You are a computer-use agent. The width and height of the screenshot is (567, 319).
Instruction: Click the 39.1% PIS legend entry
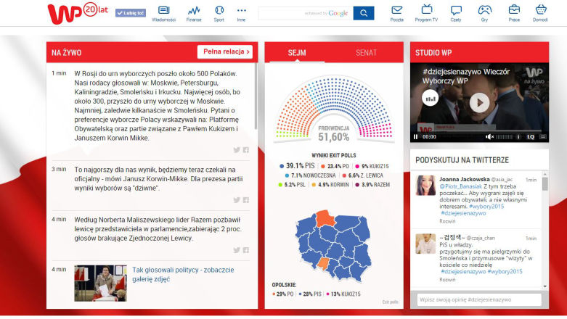coord(297,166)
